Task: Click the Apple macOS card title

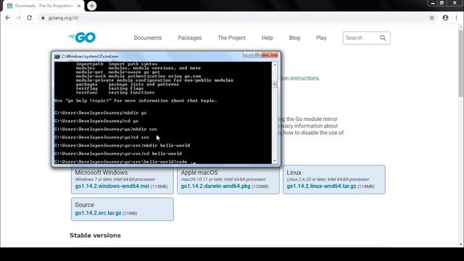Action: [199, 173]
